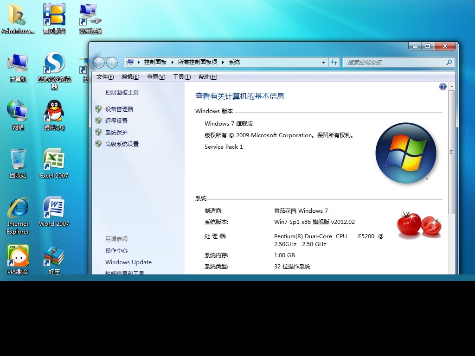Open the blue Help question mark
This screenshot has height=356, width=475.
tap(443, 87)
